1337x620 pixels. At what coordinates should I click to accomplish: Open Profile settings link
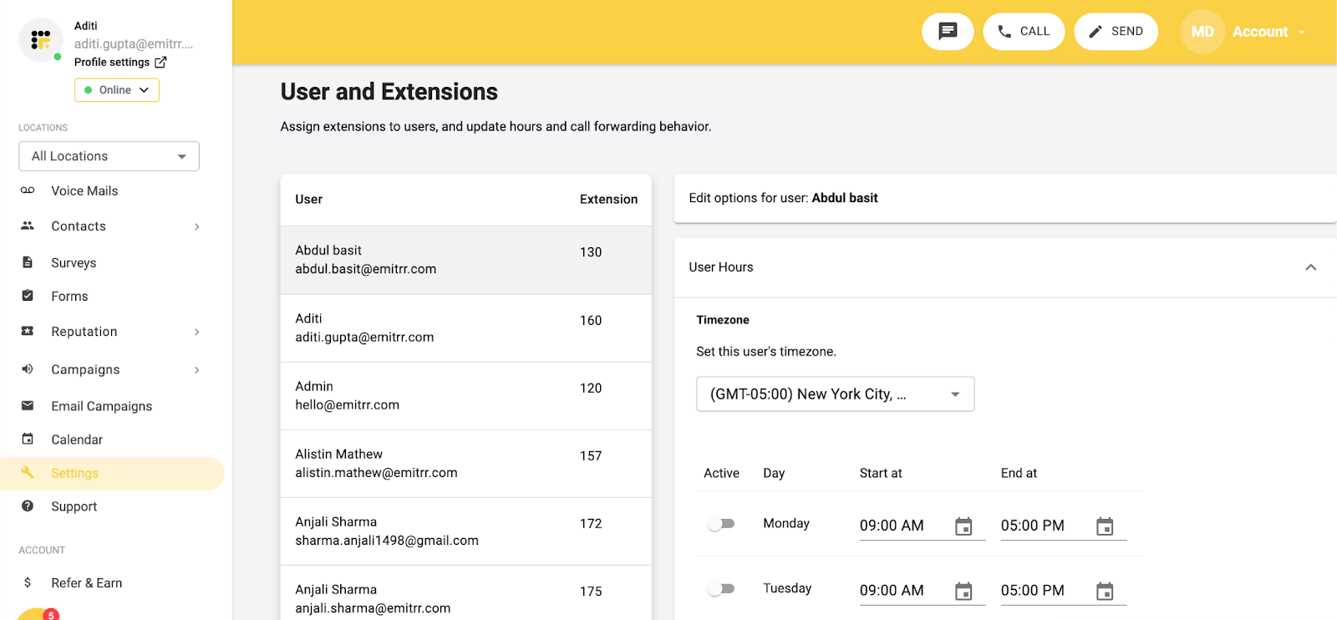point(120,62)
